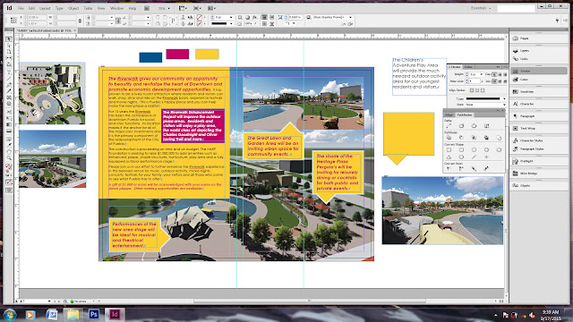Convert shape to triangle in Pathfinder panel

pos(449,157)
